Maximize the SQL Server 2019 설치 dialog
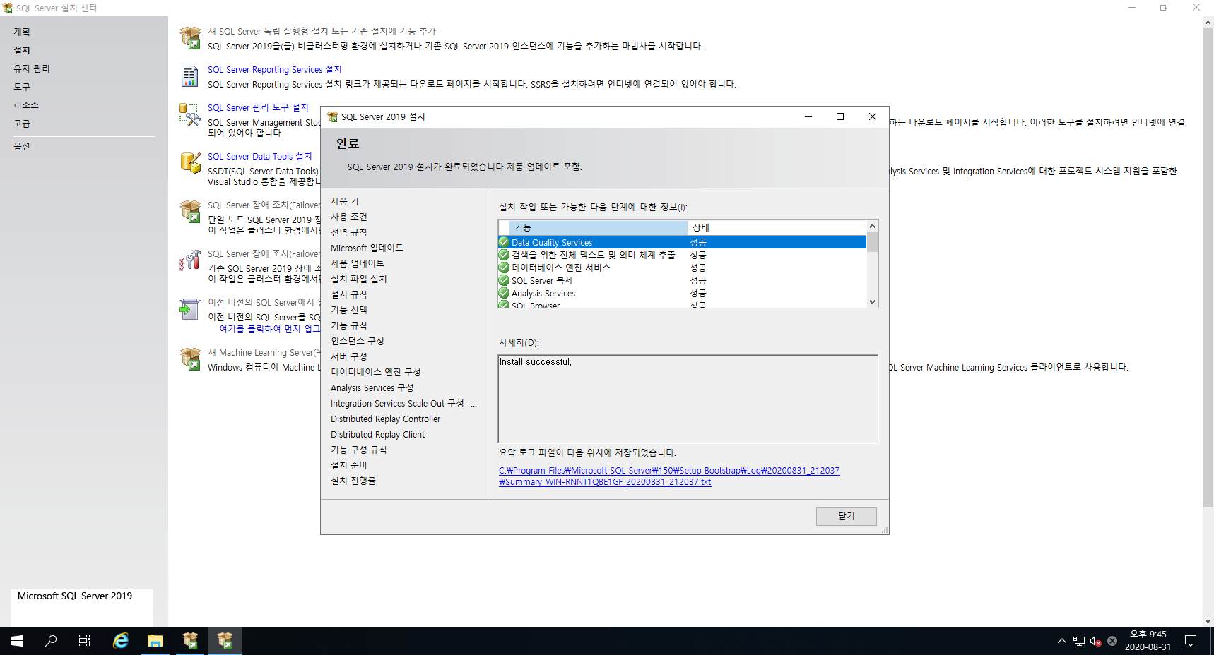1214x655 pixels. click(840, 116)
